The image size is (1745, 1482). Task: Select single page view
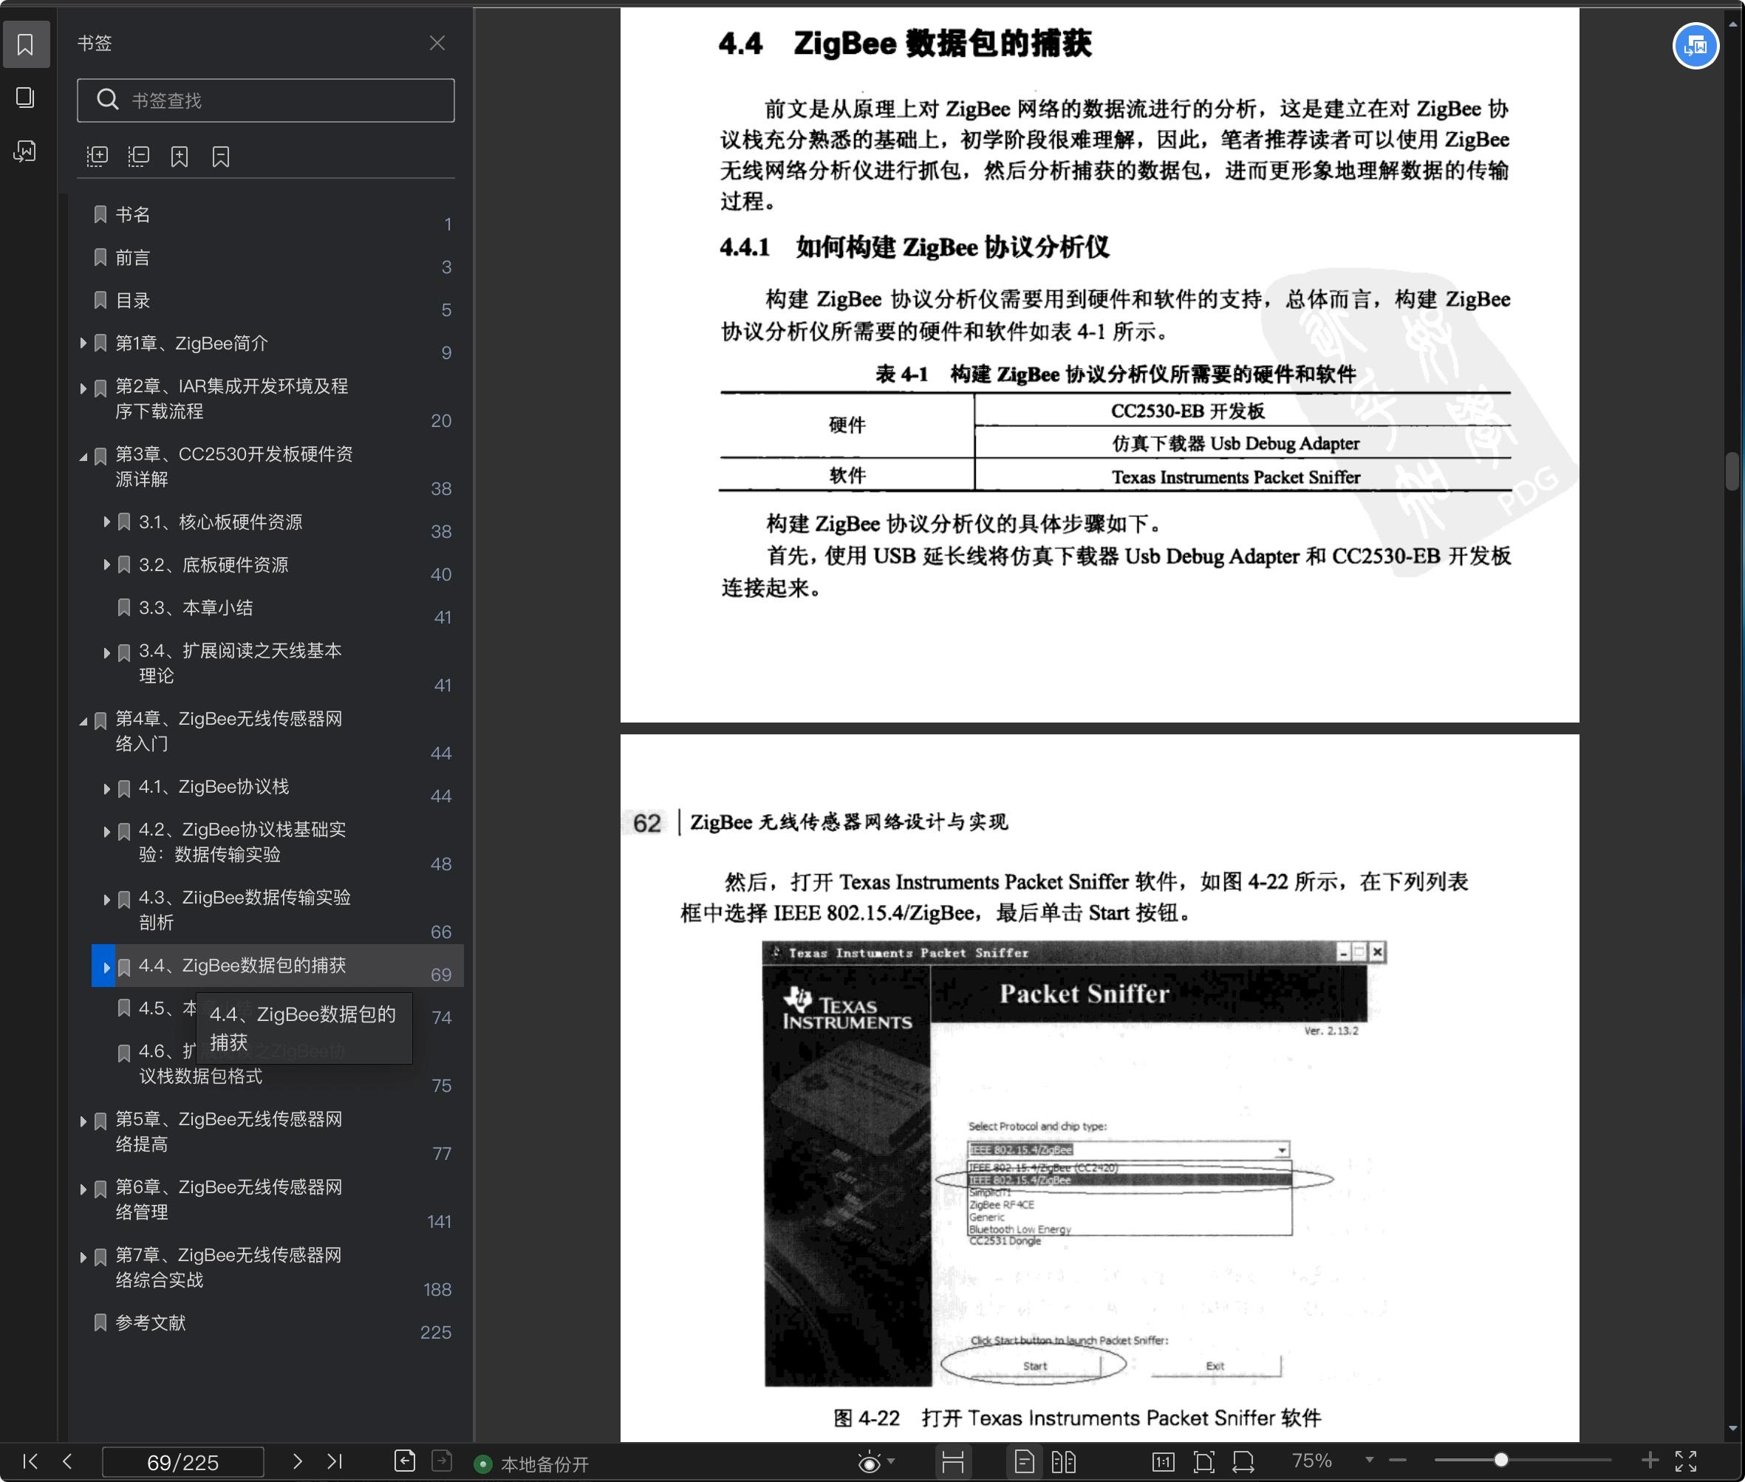[1024, 1463]
